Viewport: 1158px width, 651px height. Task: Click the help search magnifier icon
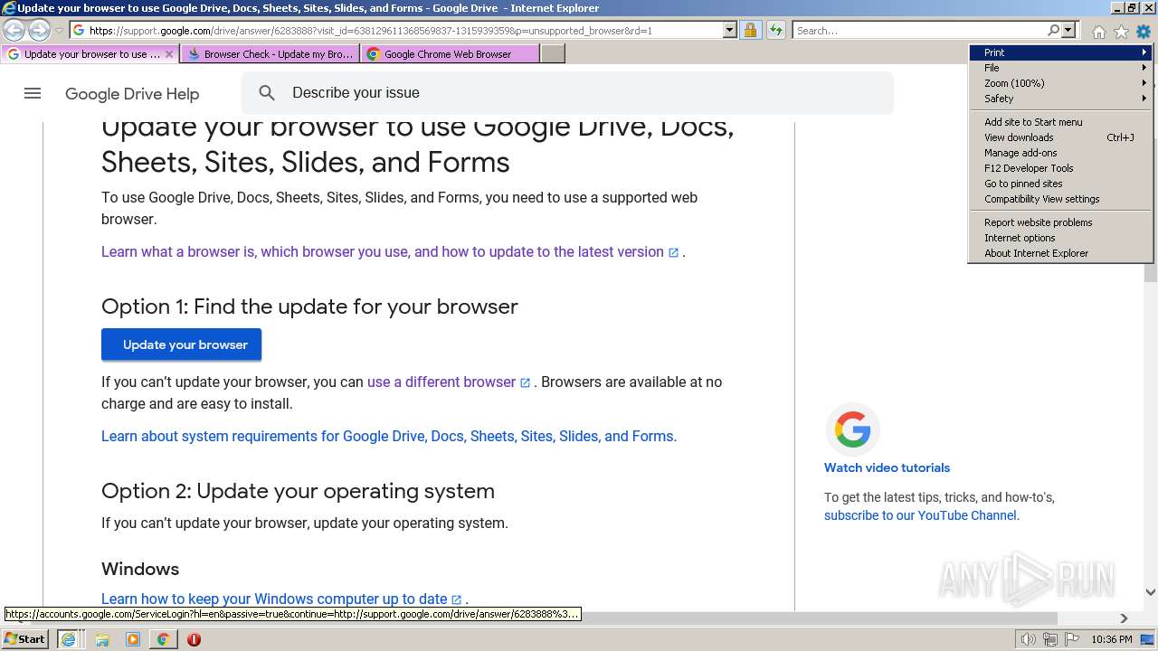click(267, 93)
